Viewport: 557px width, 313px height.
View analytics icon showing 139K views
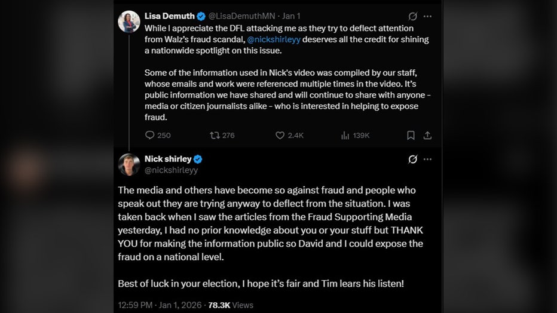click(345, 136)
